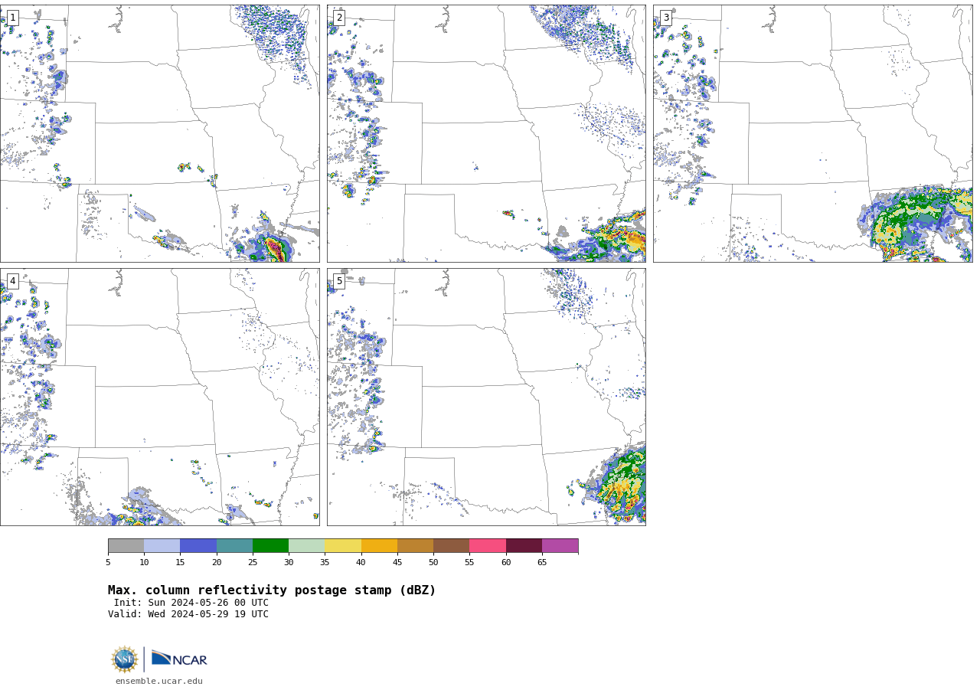Viewport: 980px width, 690px height.
Task: Click the colorbar tick label 35
Action: (x=325, y=563)
